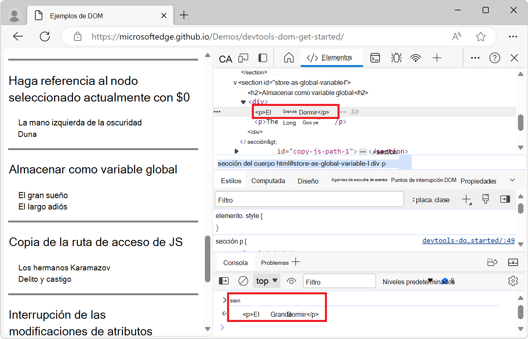Click the site lock icon in address bar
The image size is (528, 339).
[x=78, y=37]
